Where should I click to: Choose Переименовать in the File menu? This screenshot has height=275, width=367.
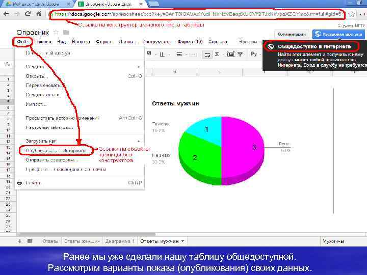(80, 86)
